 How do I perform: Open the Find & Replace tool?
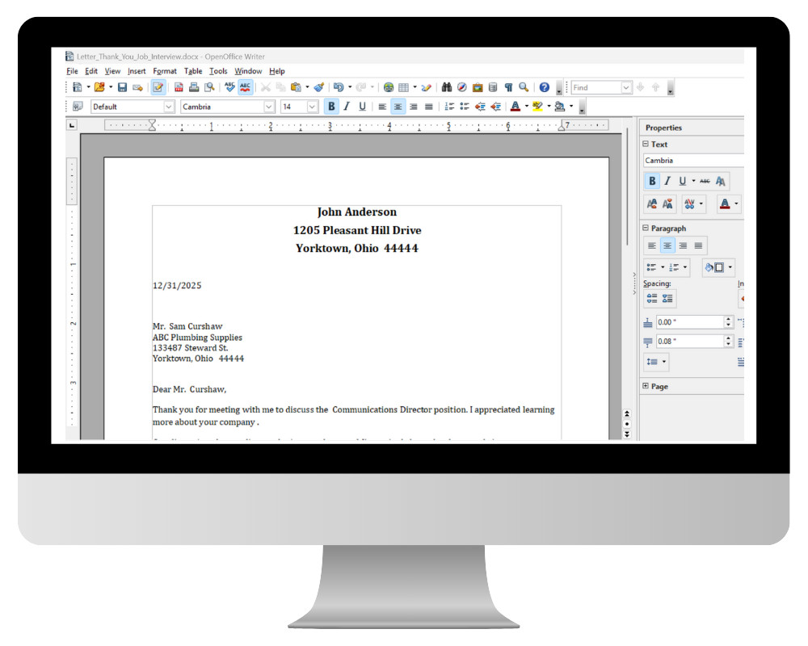pyautogui.click(x=446, y=87)
